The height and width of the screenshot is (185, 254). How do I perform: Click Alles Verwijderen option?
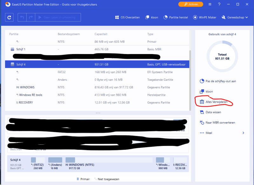214,102
